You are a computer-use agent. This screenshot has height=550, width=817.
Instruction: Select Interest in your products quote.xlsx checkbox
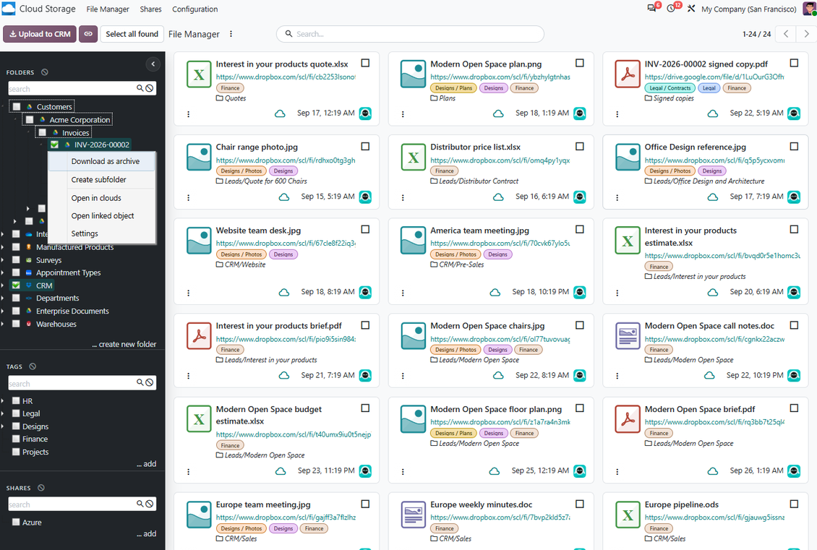point(365,63)
